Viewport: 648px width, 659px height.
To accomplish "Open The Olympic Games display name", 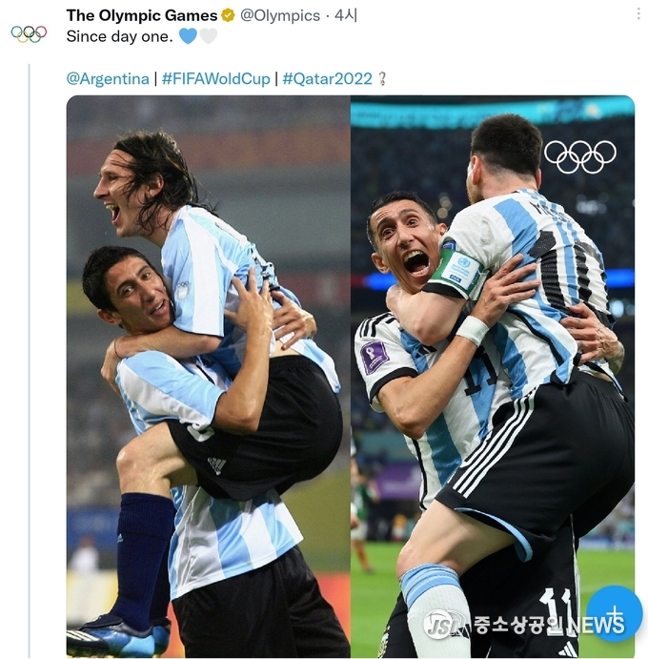I will (142, 15).
